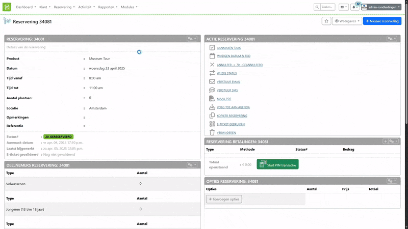The image size is (408, 229).
Task: Open the Weergaves dropdown
Action: 347,21
